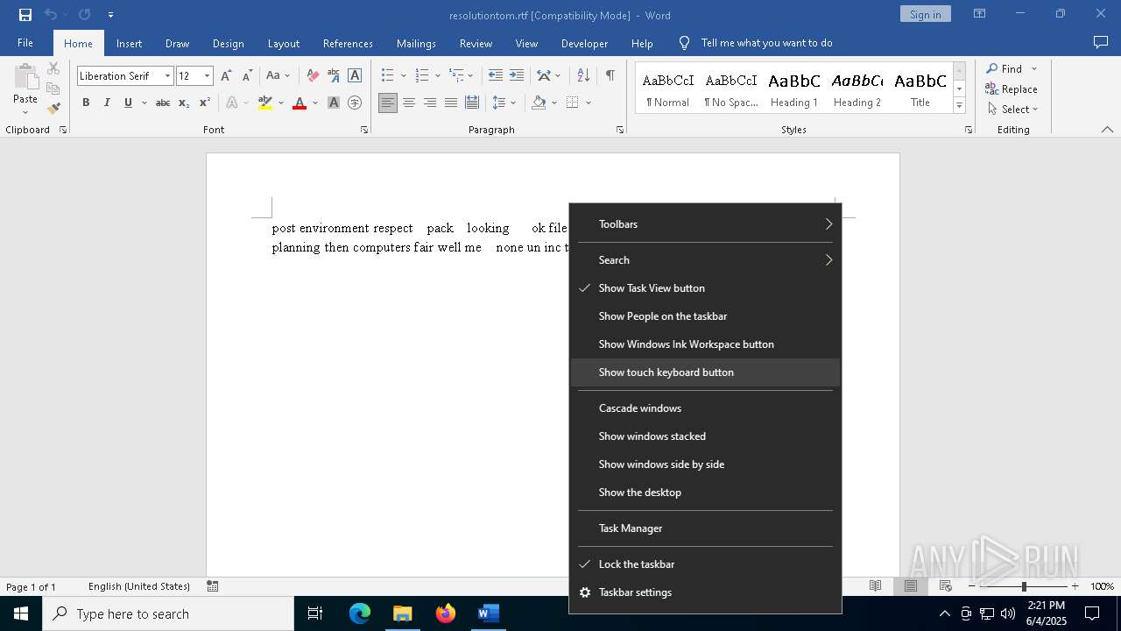Click the Replace button
This screenshot has height=631, width=1121.
coord(1012,89)
